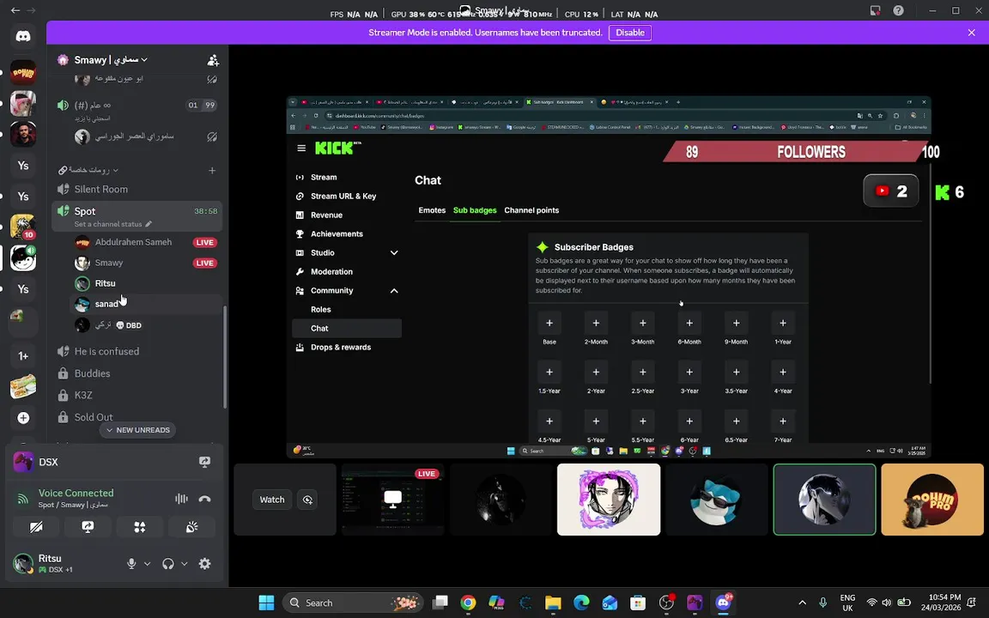Screen dimensions: 989x618
Task: Show hidden system tray icons chevron
Action: [x=803, y=603]
